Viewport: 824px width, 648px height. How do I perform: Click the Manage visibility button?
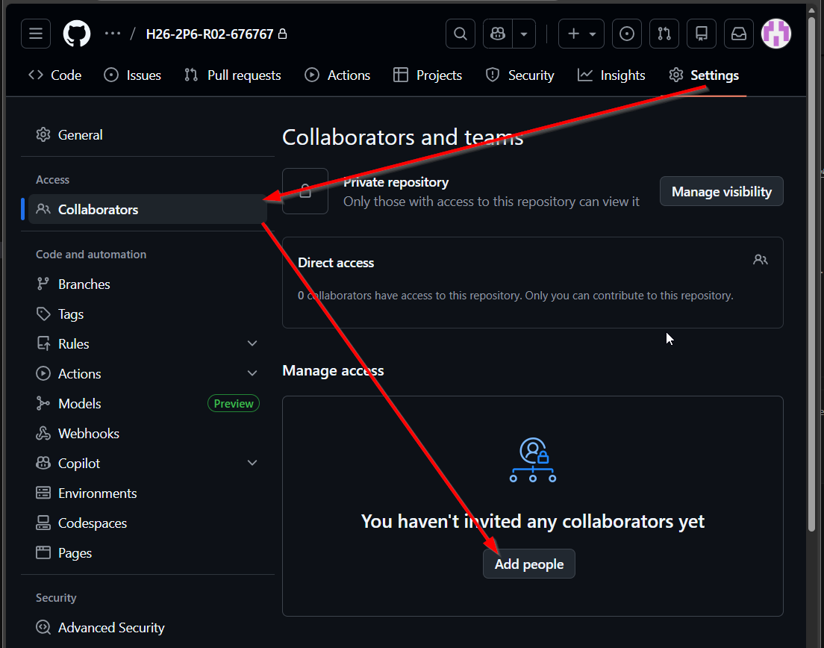tap(721, 192)
